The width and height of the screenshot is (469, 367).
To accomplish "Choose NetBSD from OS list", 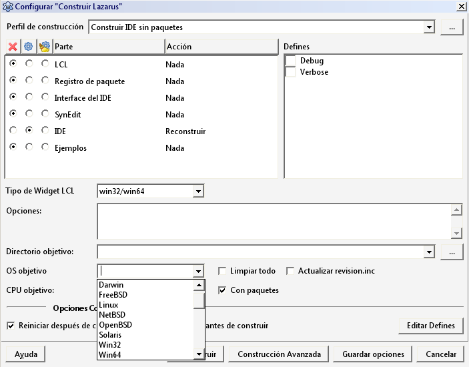I will 145,315.
